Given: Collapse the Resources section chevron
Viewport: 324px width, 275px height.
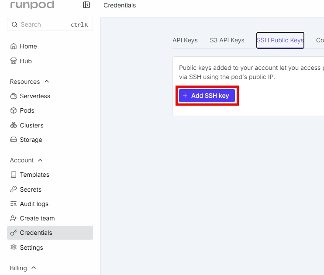Looking at the screenshot, I should (x=47, y=81).
